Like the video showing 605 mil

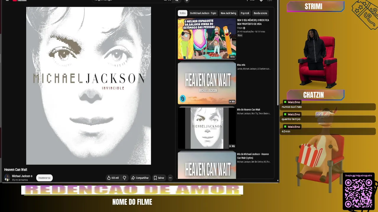pos(113,178)
